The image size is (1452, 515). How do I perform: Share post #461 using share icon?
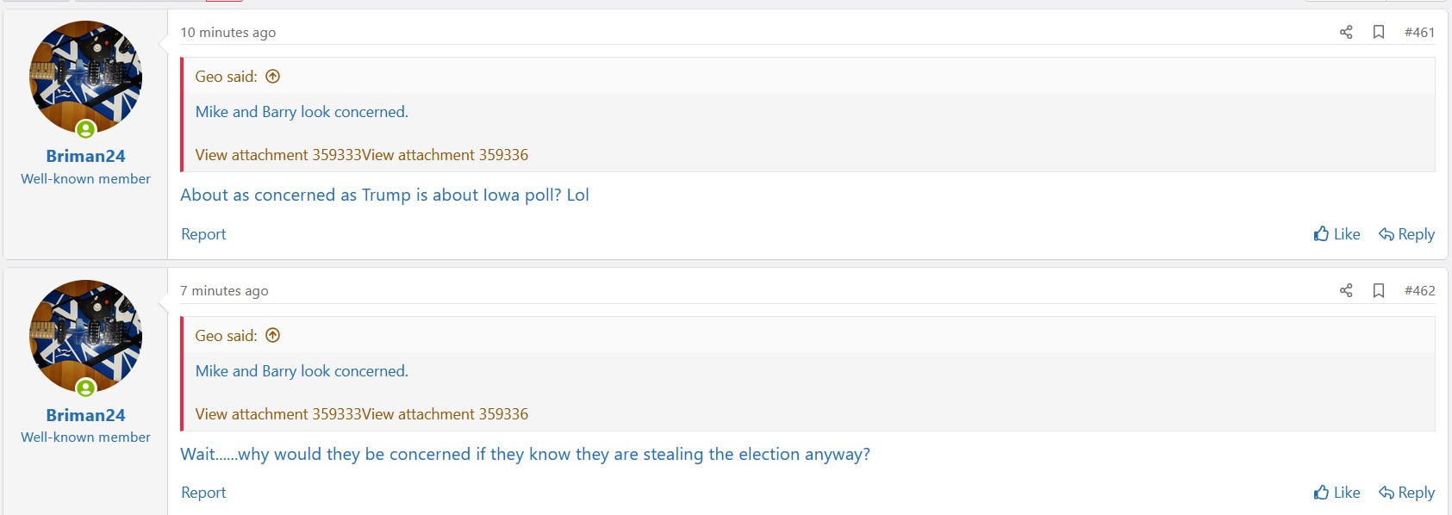(1346, 32)
